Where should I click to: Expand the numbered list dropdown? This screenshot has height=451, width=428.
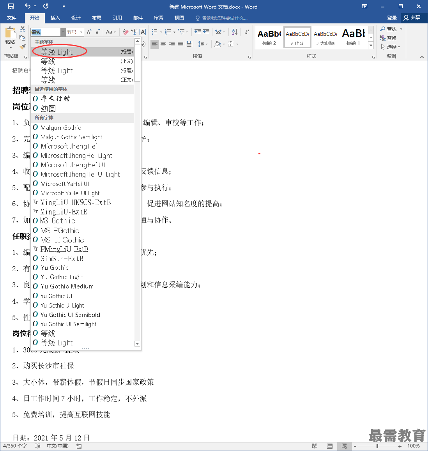tap(174, 32)
